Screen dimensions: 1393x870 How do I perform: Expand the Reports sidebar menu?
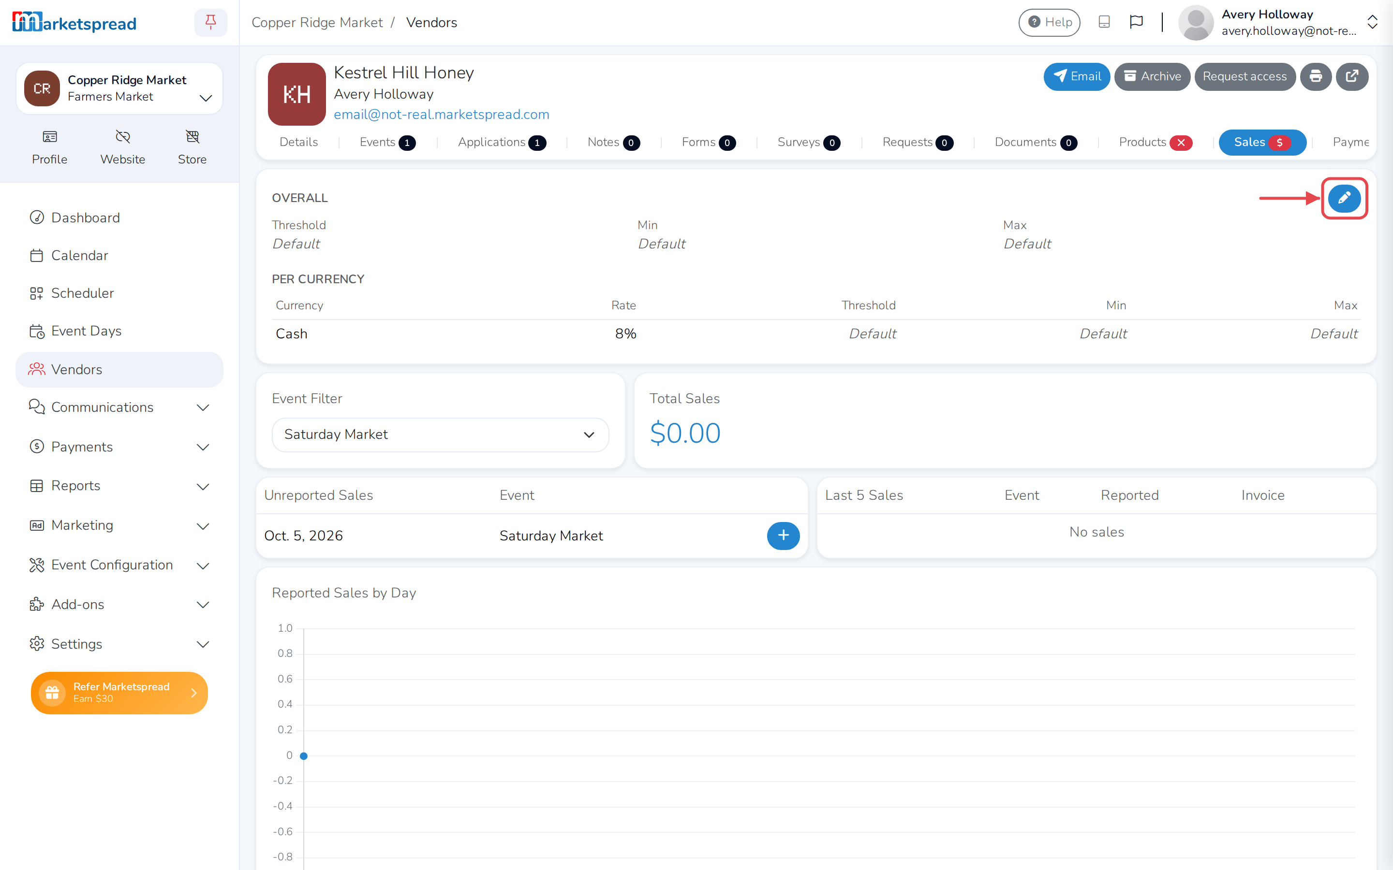click(x=119, y=486)
